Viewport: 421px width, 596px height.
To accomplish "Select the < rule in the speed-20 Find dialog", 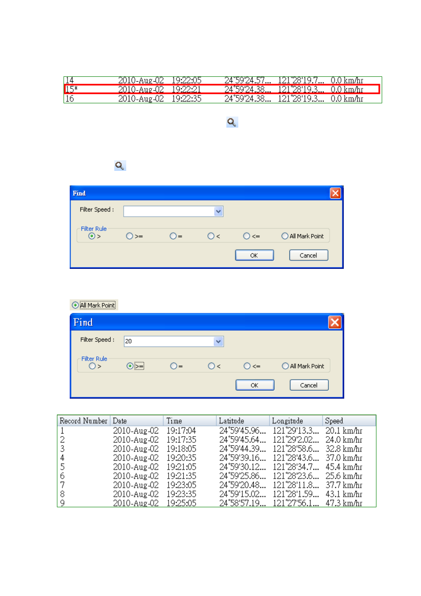I will click(211, 366).
